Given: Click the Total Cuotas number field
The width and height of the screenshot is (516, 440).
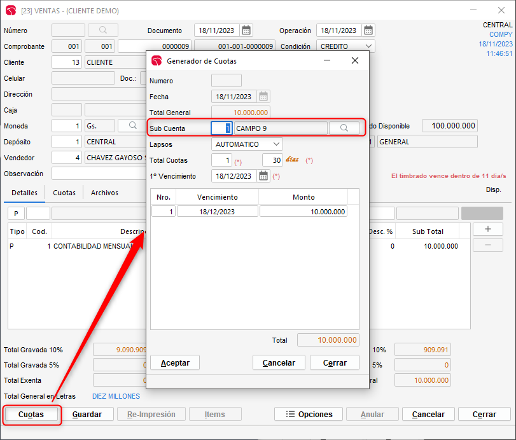Looking at the screenshot, I should [221, 160].
